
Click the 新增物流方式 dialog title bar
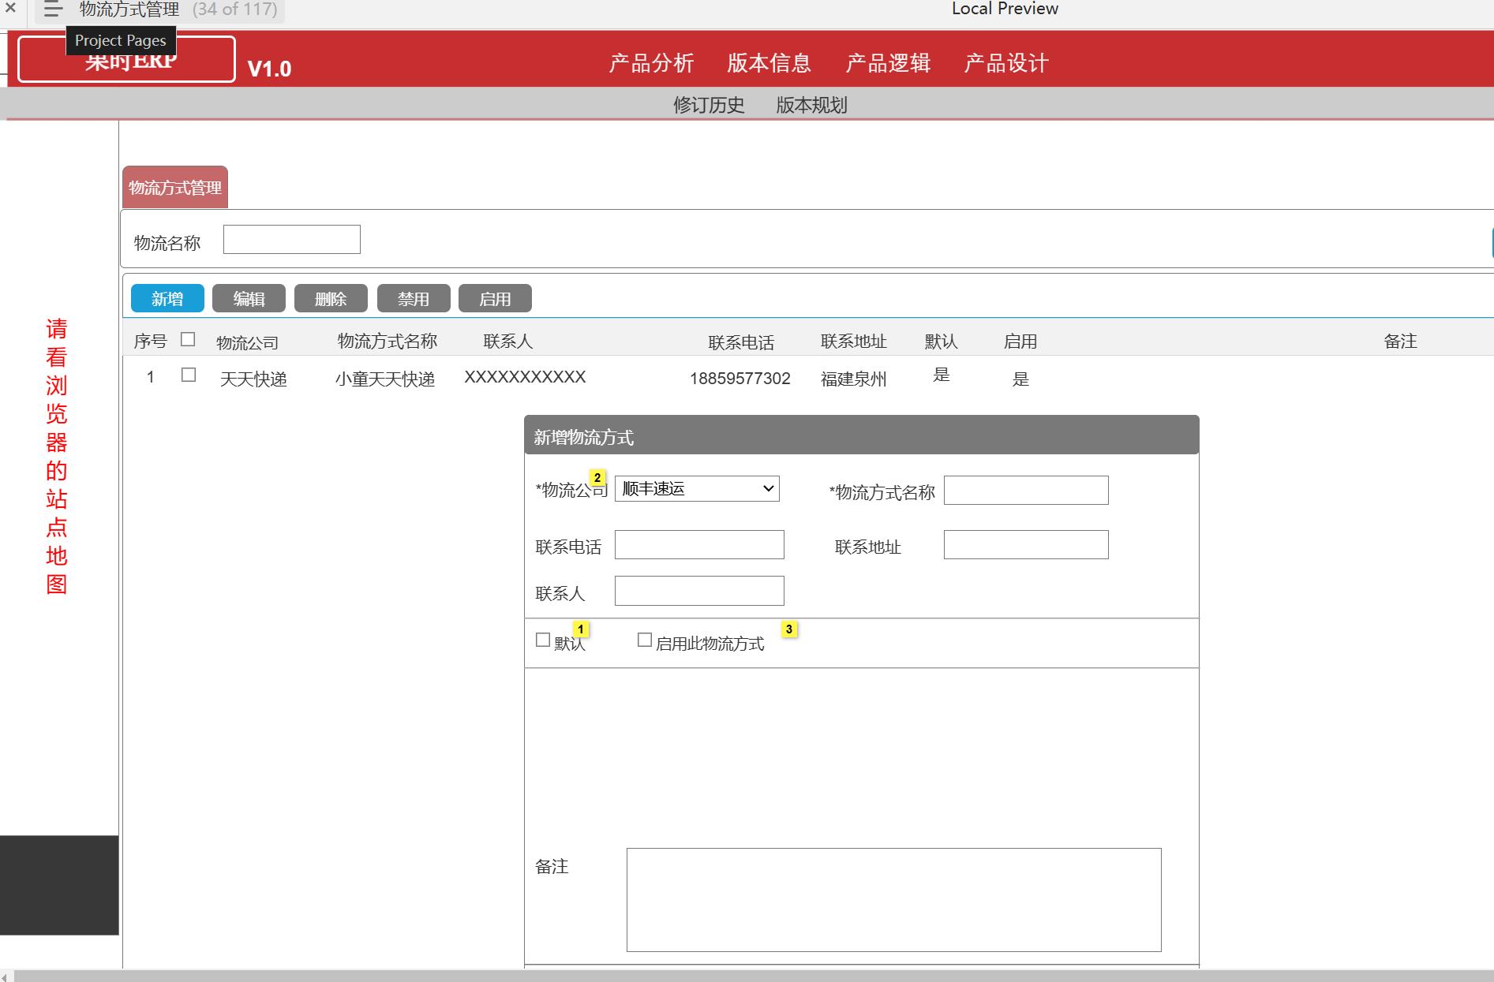(862, 435)
